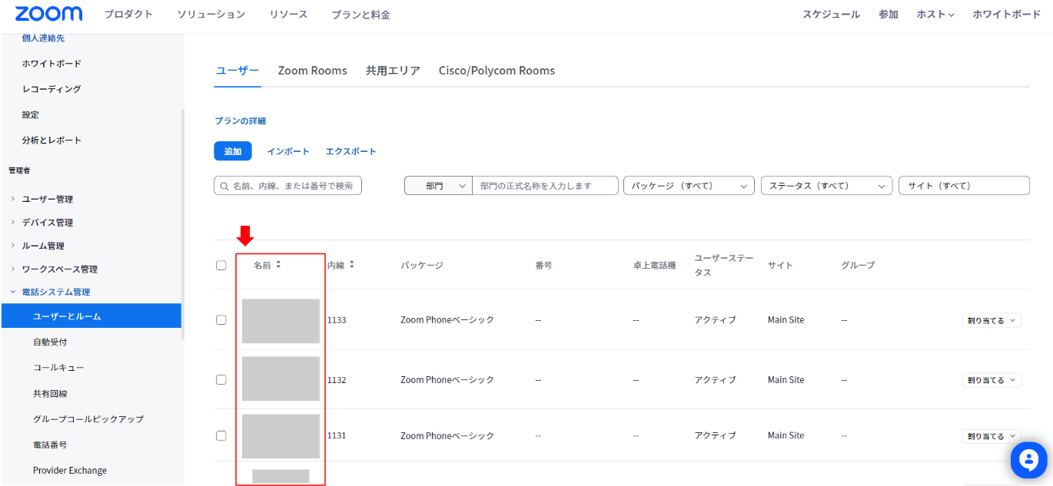Open プランと料金 in top navigation
Viewport: 1053px width, 486px height.
pyautogui.click(x=361, y=15)
